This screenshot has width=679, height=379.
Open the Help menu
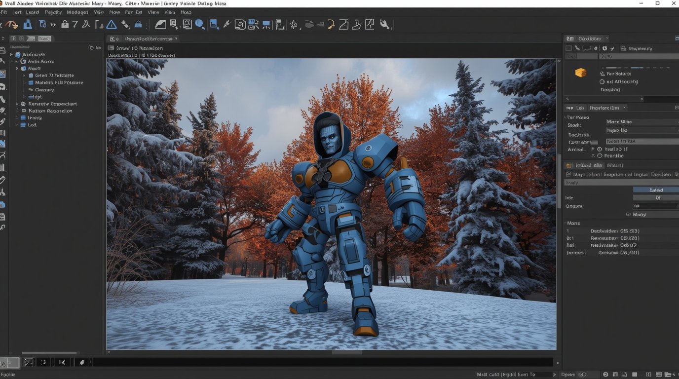(186, 12)
